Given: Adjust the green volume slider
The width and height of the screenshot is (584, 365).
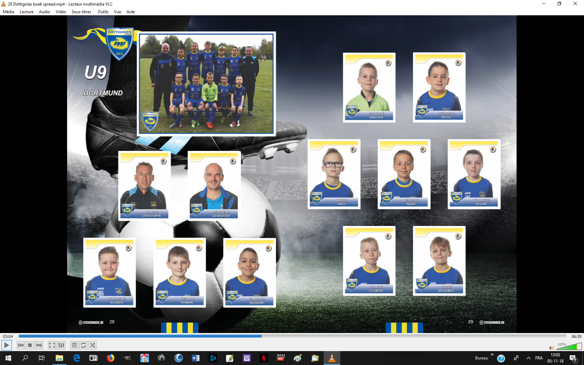Looking at the screenshot, I should (x=569, y=347).
